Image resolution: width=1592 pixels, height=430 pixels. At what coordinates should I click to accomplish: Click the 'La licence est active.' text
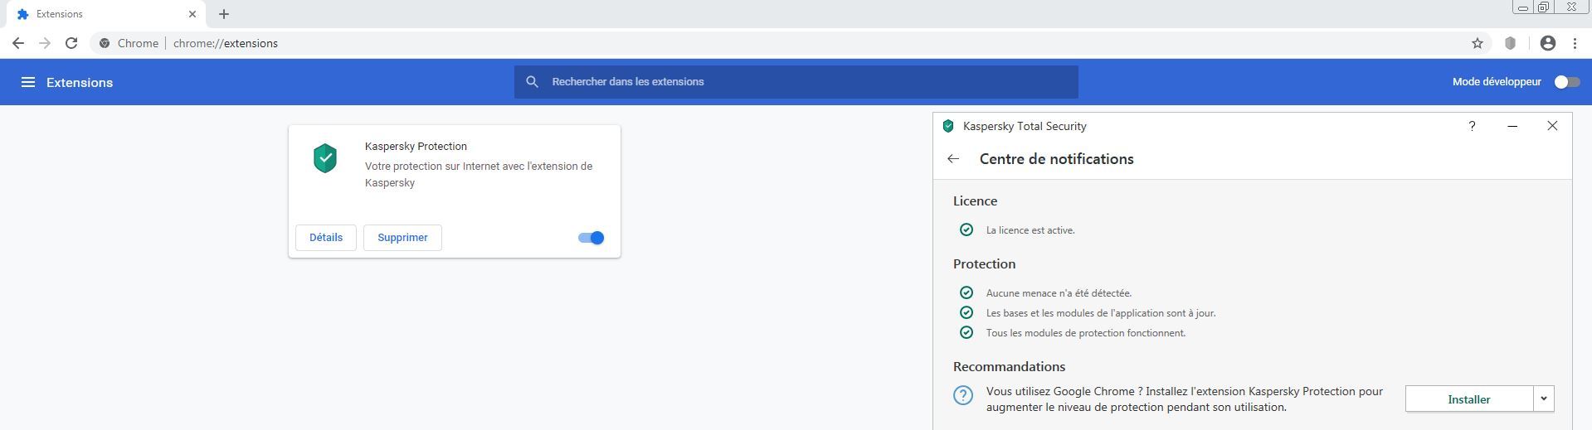[1030, 230]
